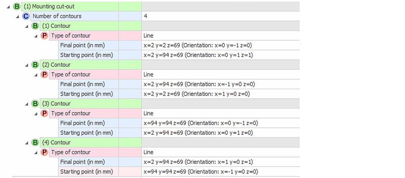Click the green B icon of (2) Contour
This screenshot has width=405, height=178.
35,65
